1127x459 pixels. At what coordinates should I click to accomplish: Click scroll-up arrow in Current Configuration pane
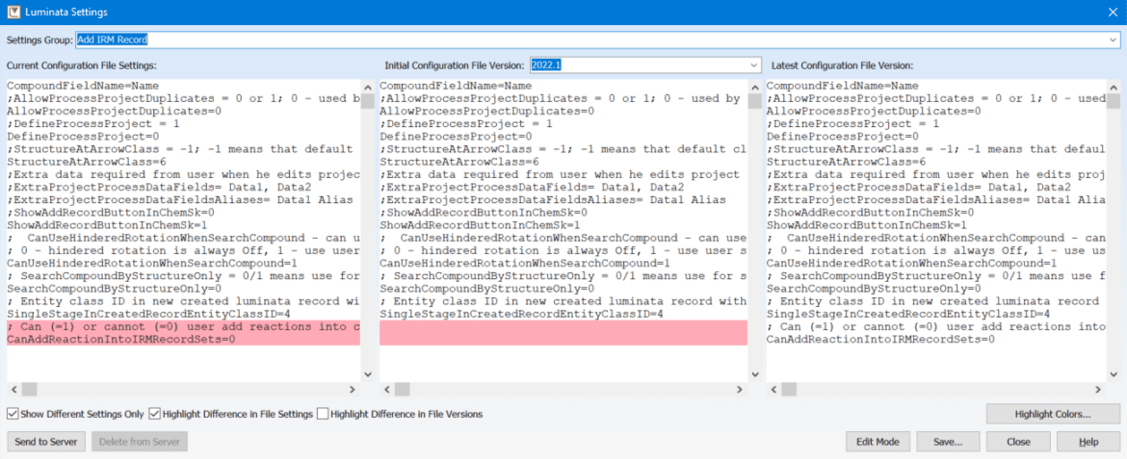367,87
